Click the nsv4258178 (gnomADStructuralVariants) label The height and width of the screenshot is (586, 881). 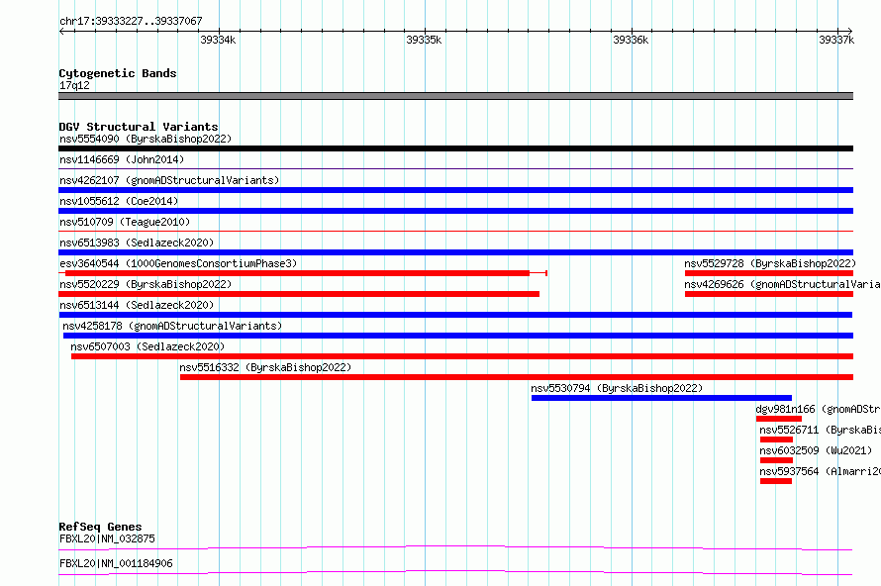click(x=172, y=326)
